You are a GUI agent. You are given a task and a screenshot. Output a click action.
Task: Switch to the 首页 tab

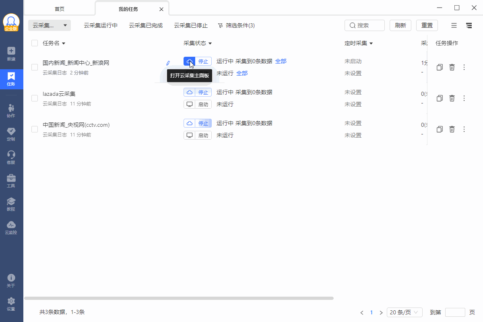click(x=60, y=9)
